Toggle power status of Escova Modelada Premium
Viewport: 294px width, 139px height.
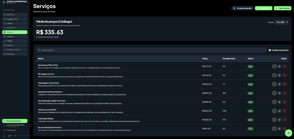click(274, 128)
